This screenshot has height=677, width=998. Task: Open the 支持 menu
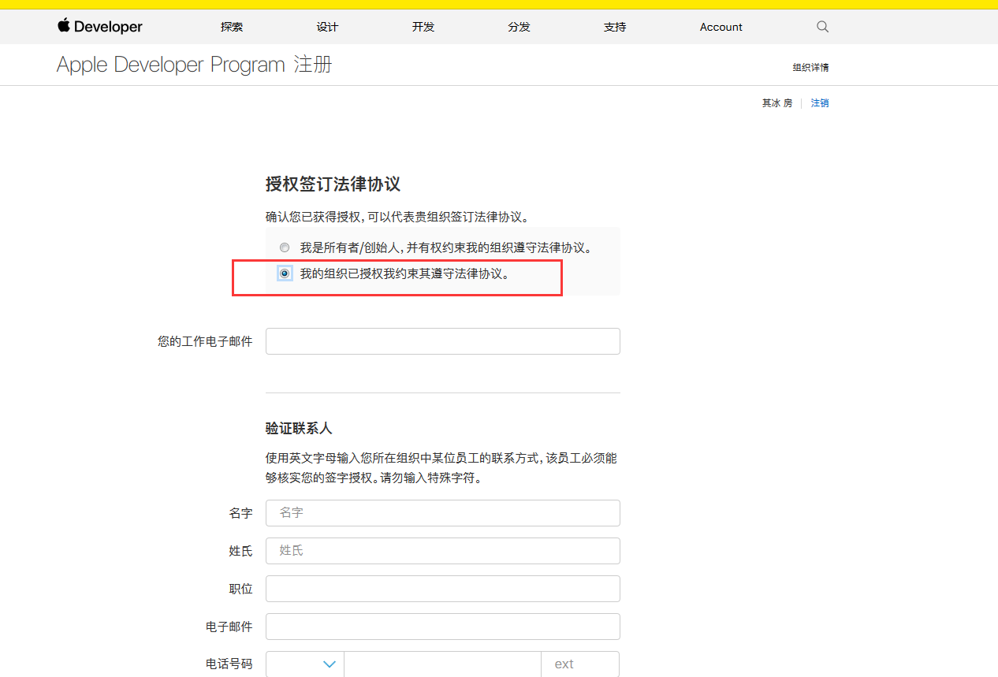(x=615, y=27)
